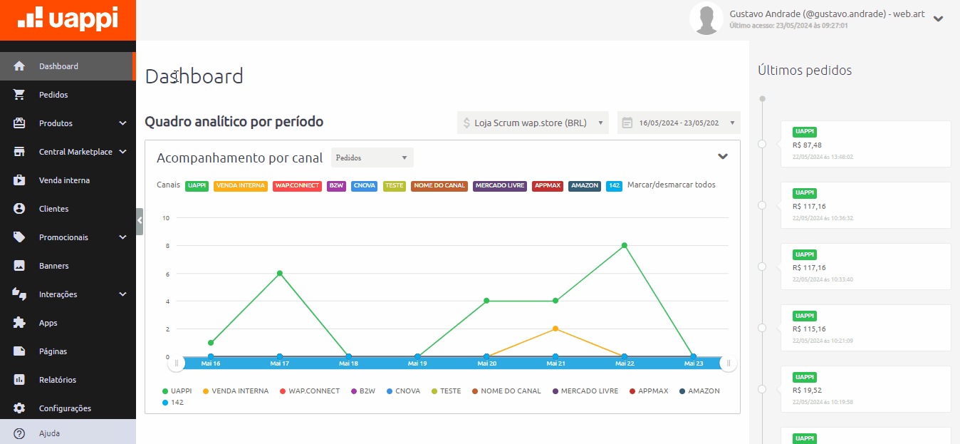
Task: Toggle the AMAZON channel tag
Action: click(584, 185)
